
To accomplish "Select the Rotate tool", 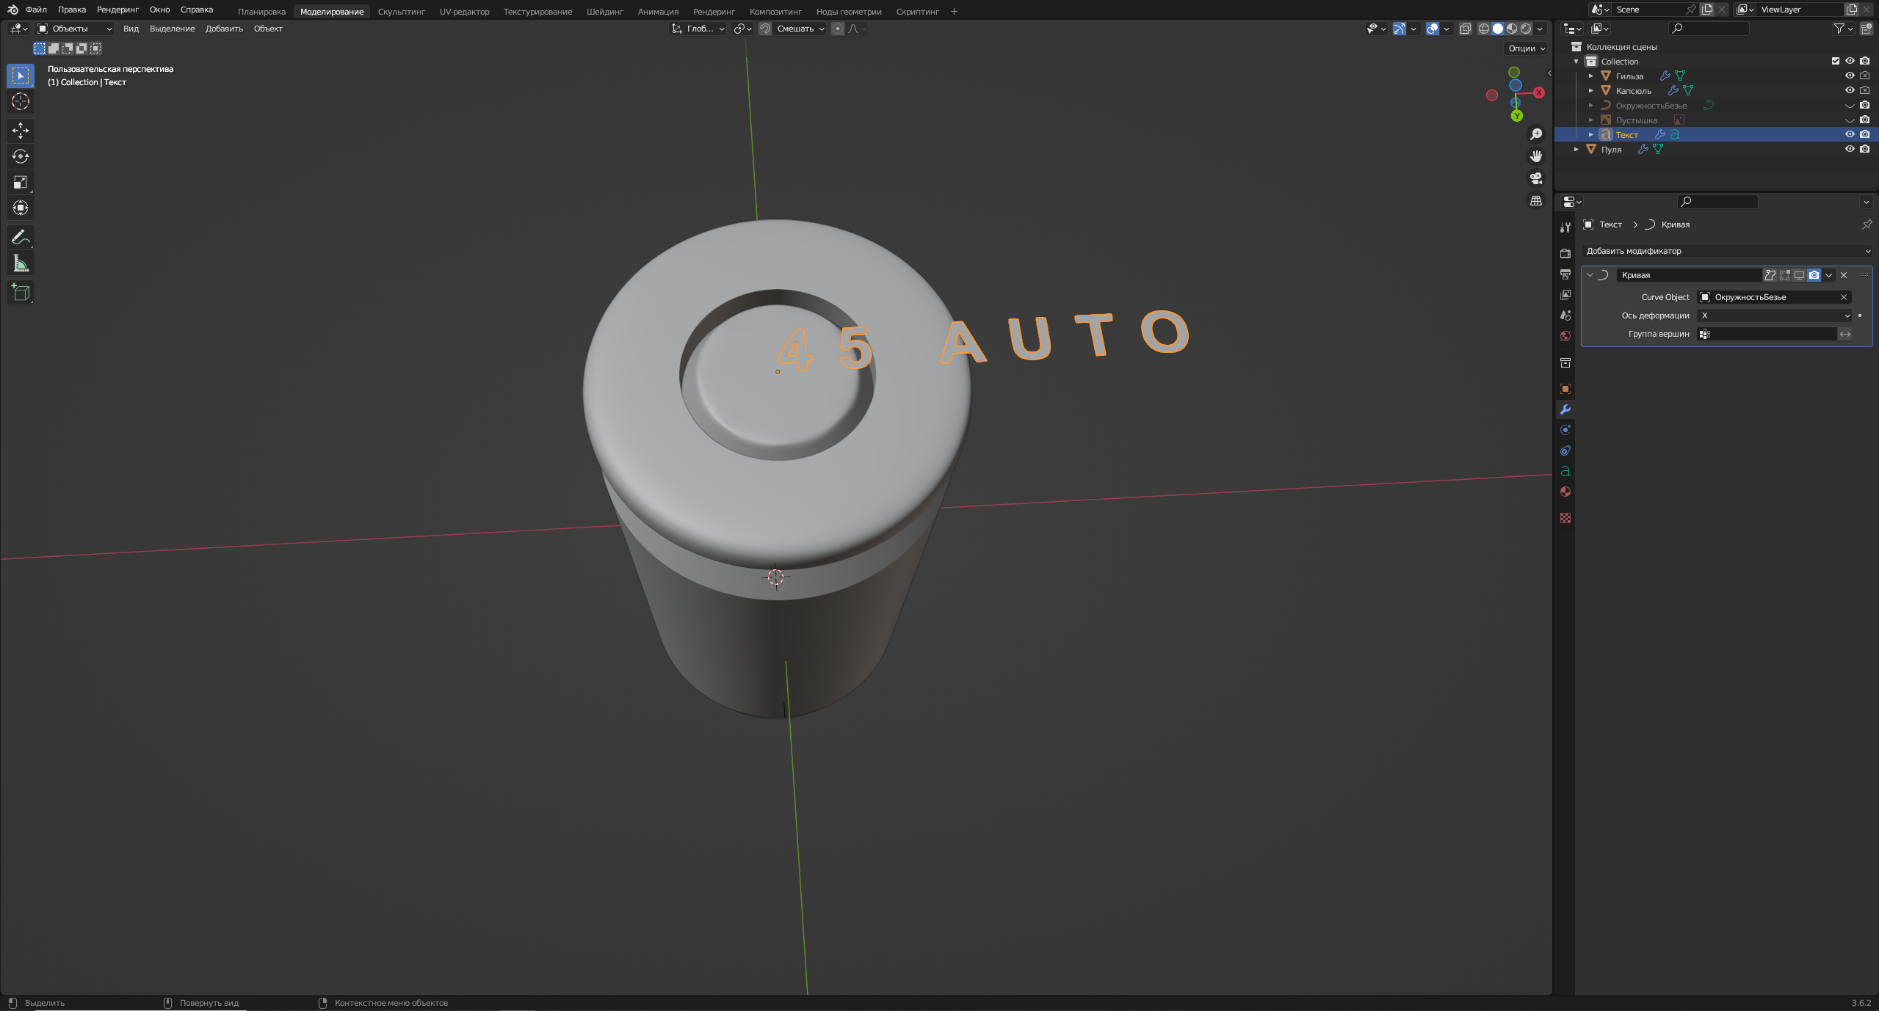I will 21,156.
